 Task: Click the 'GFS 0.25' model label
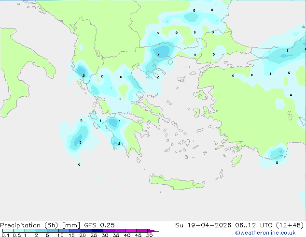pyautogui.click(x=99, y=225)
